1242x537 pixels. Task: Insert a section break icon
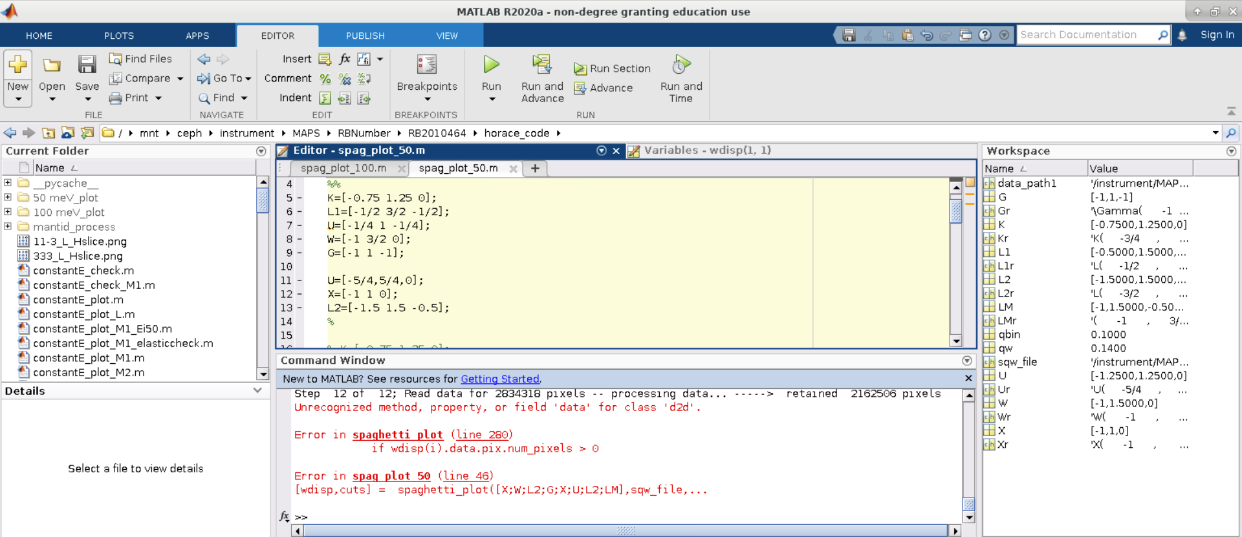325,59
